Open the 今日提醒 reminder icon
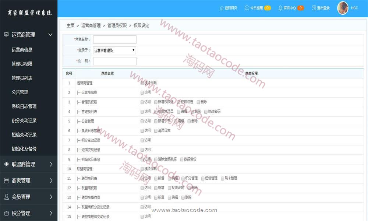Screen dimensions: 368x221 [247, 8]
